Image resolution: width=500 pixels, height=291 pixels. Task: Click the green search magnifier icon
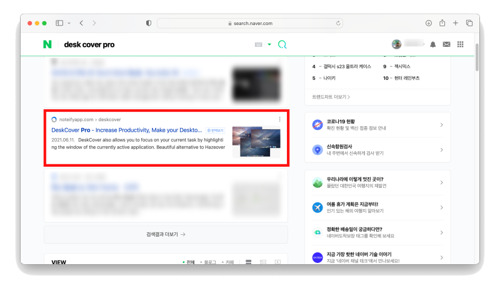(282, 44)
